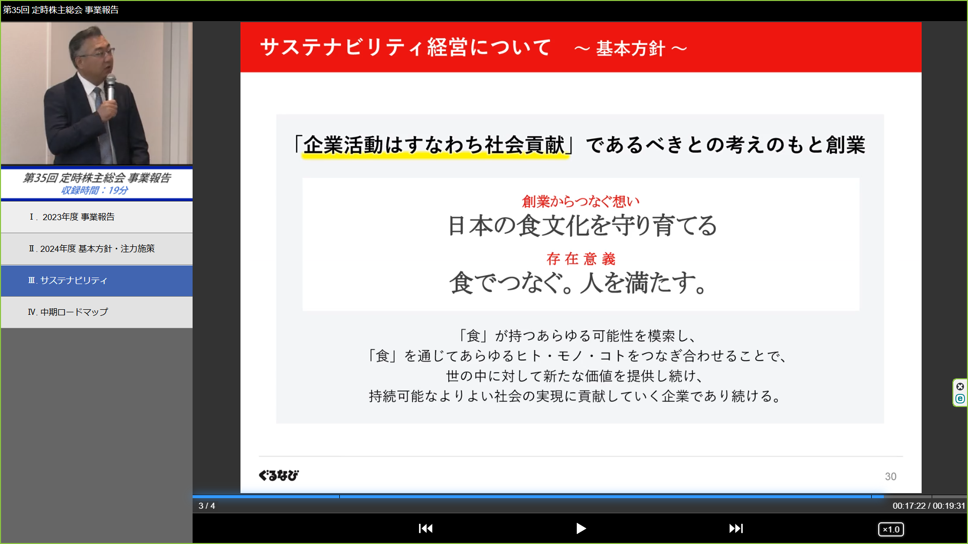This screenshot has height=544, width=968.
Task: Click the slide page number 30
Action: 890,477
